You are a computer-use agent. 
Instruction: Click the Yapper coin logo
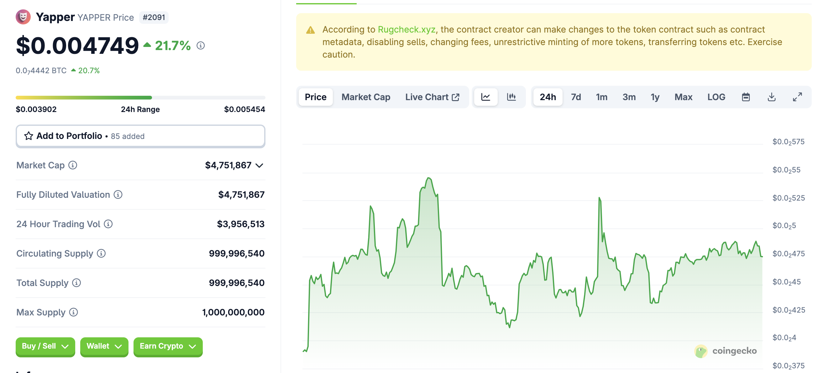tap(24, 17)
